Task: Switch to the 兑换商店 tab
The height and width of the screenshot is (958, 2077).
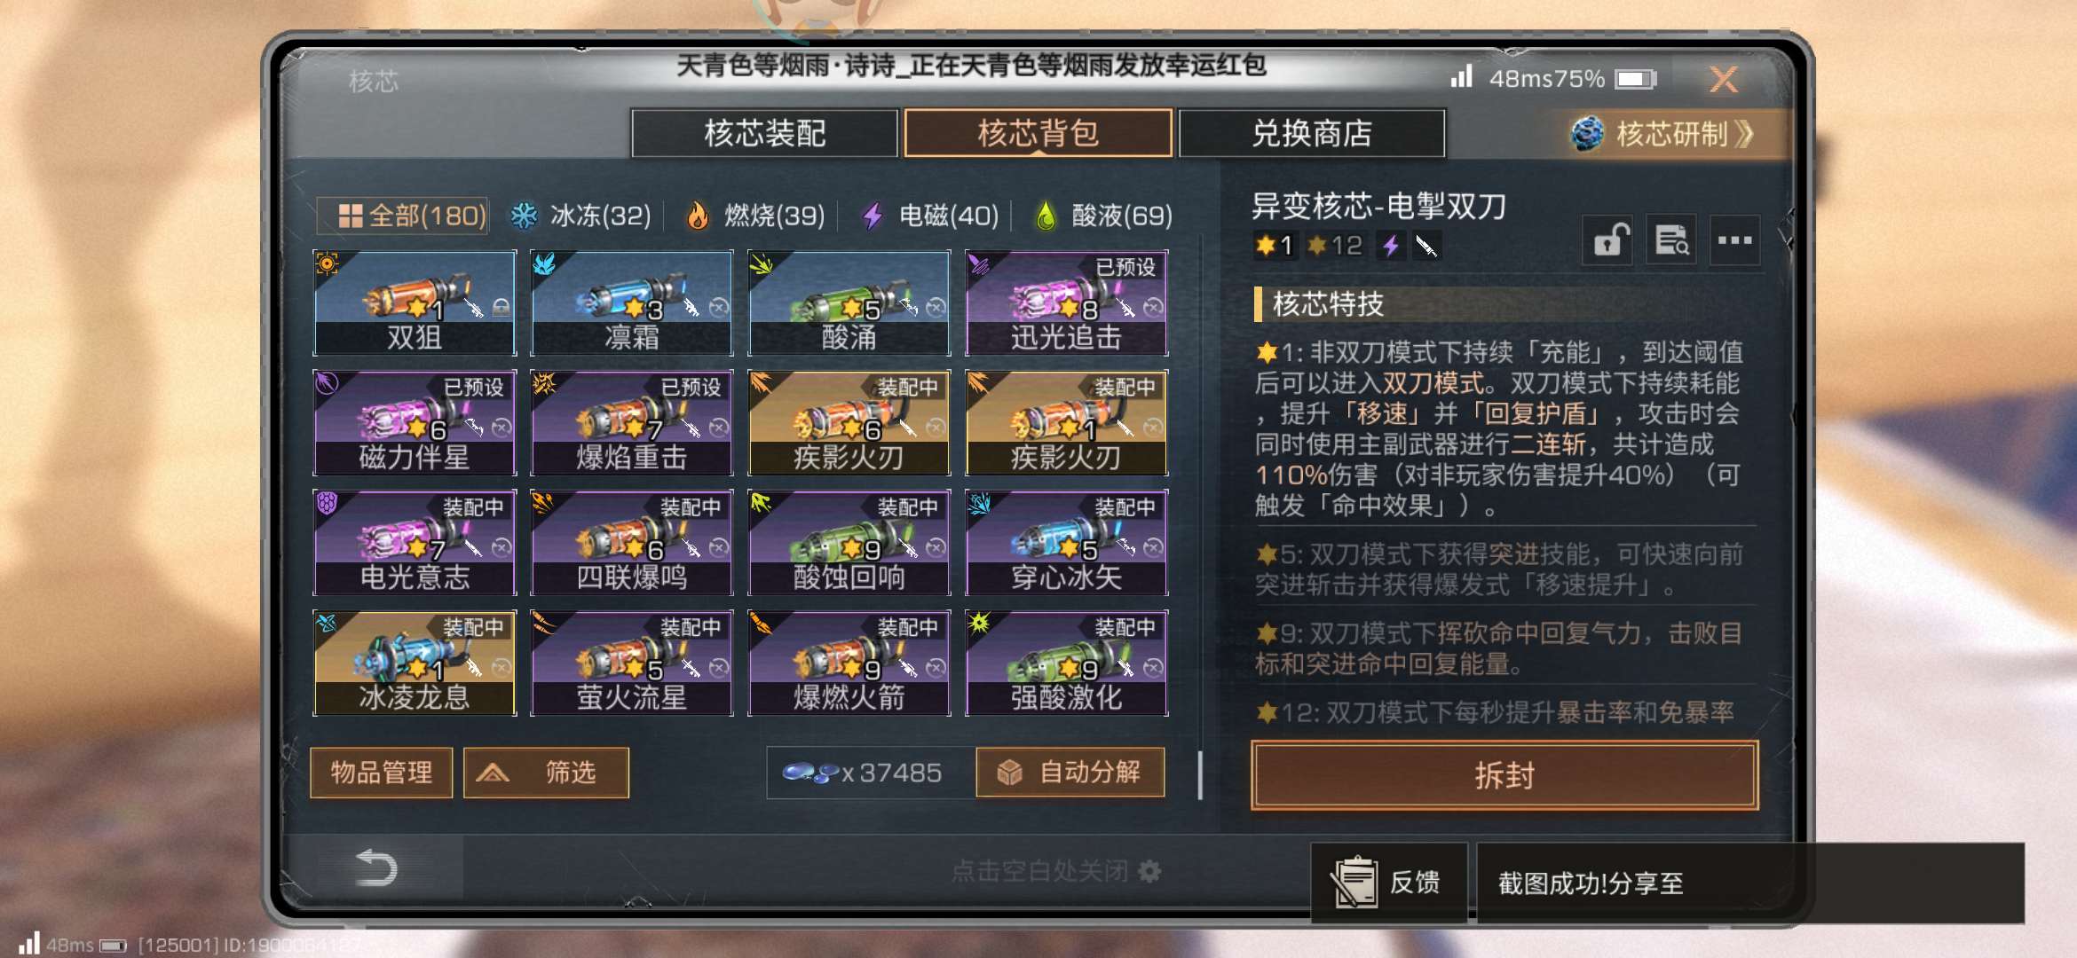Action: coord(1312,134)
